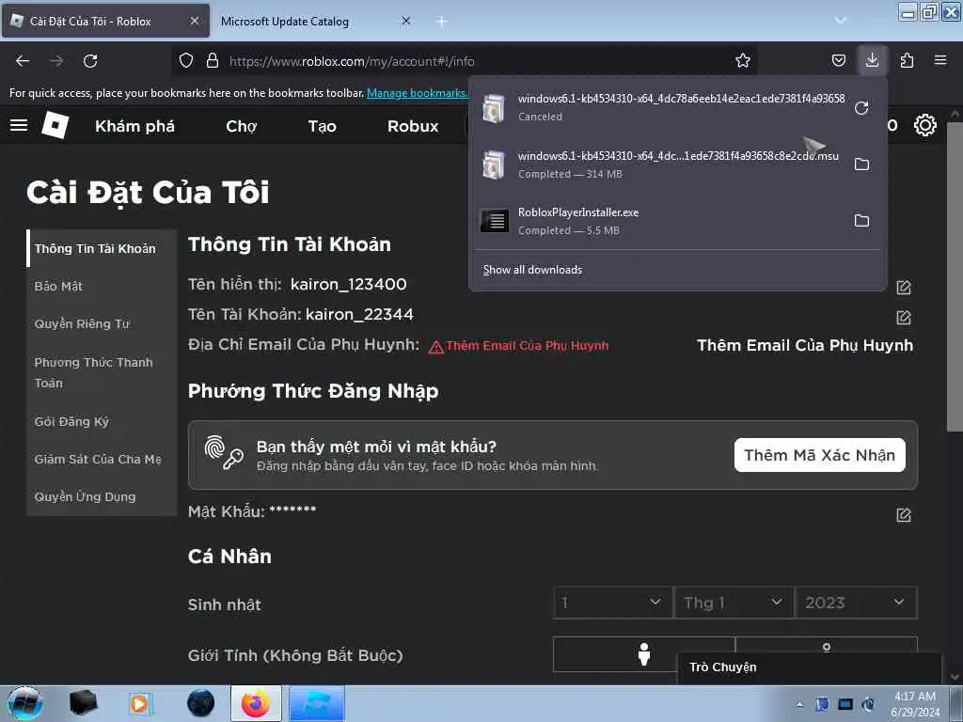Open the media player taskbar icon
This screenshot has width=963, height=722.
click(140, 703)
